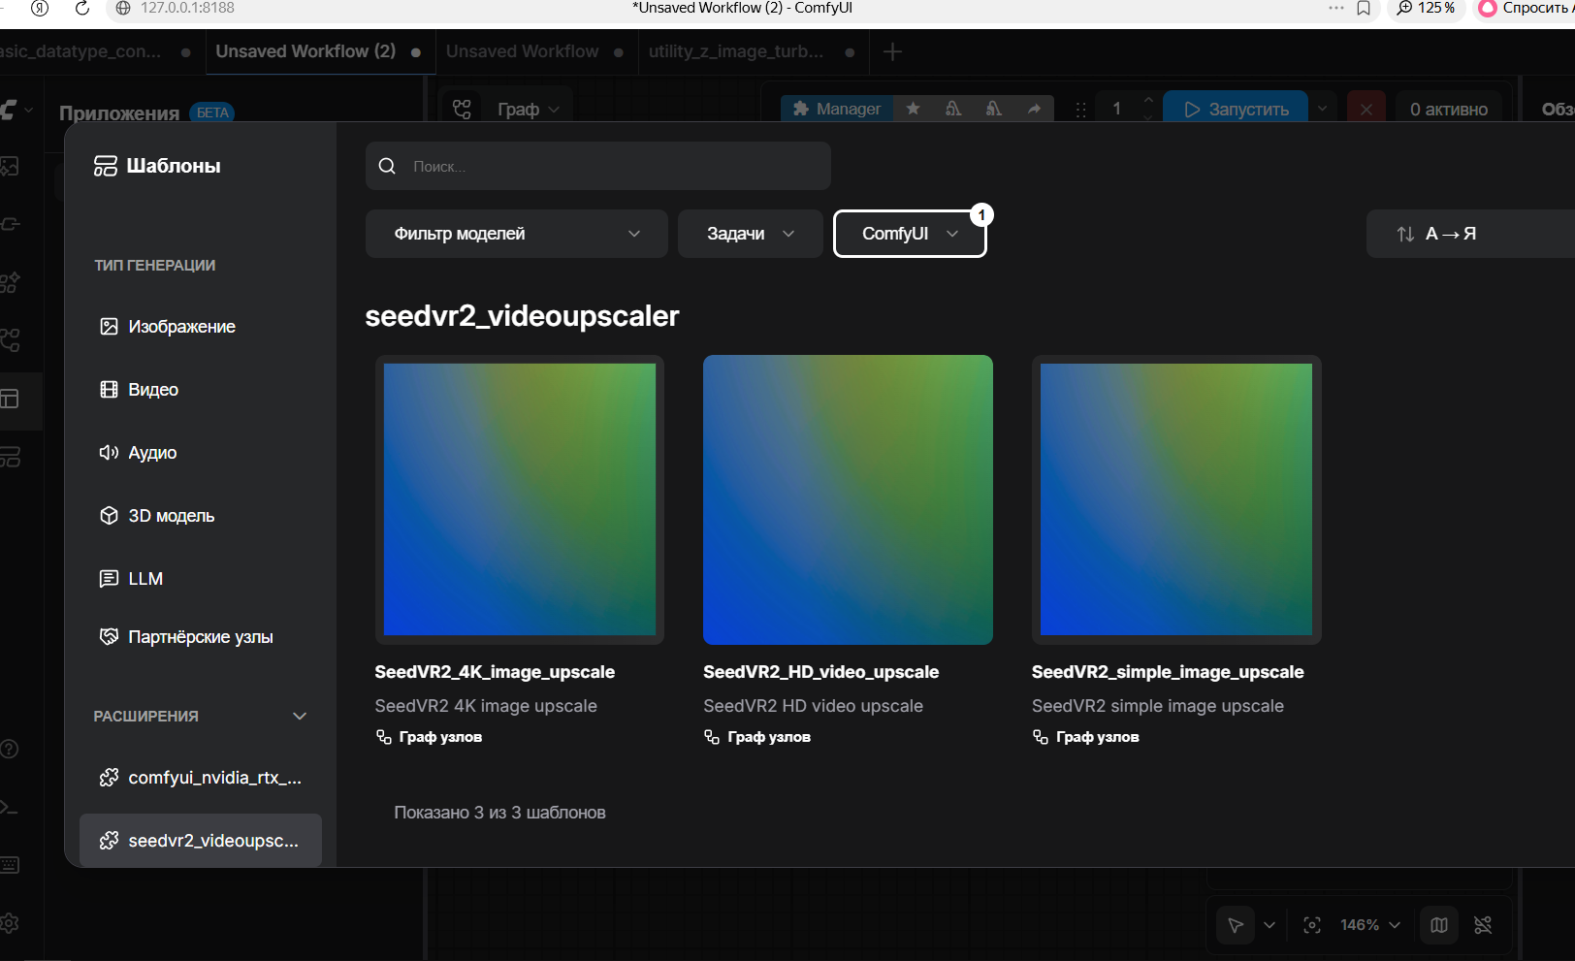The image size is (1575, 961).
Task: Select the comfyui_nvidia_rtx extension
Action: 201,778
